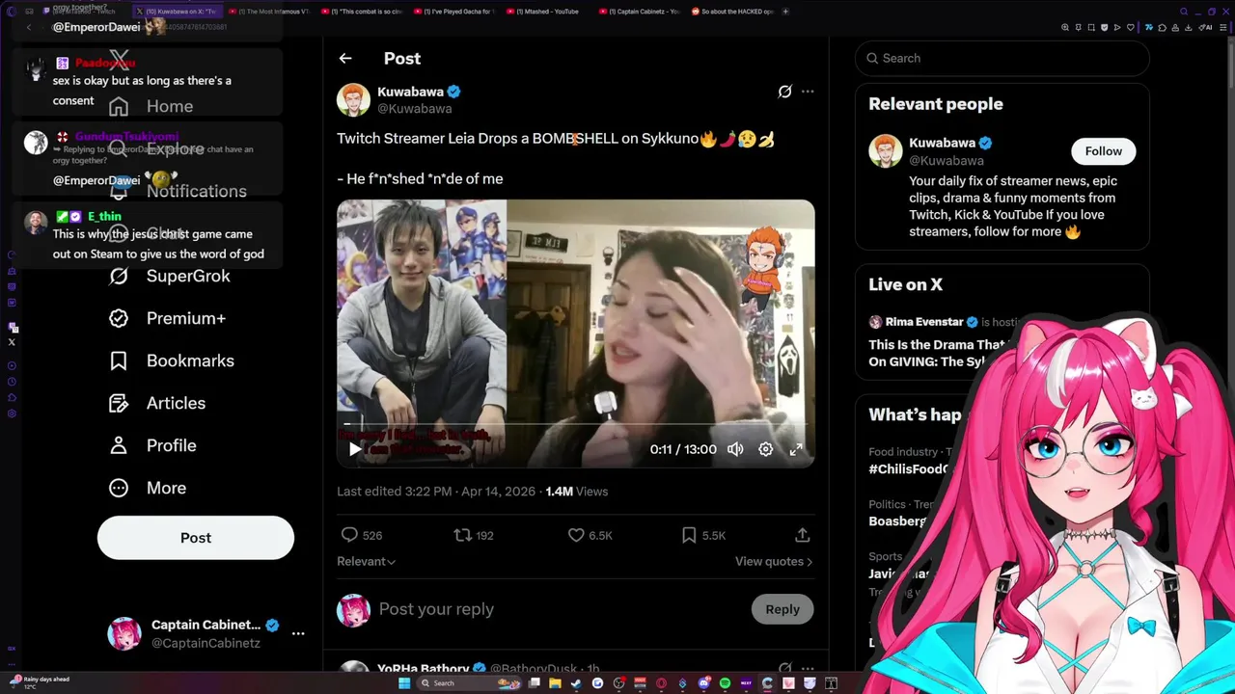Open Kuwabawa's avatar on the post
The height and width of the screenshot is (694, 1235).
(353, 99)
